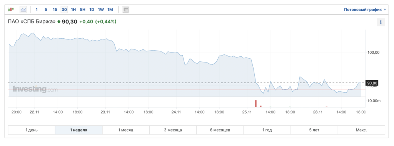Select the 1 minute interval
Viewport: 394px width, 146px height.
coord(37,10)
